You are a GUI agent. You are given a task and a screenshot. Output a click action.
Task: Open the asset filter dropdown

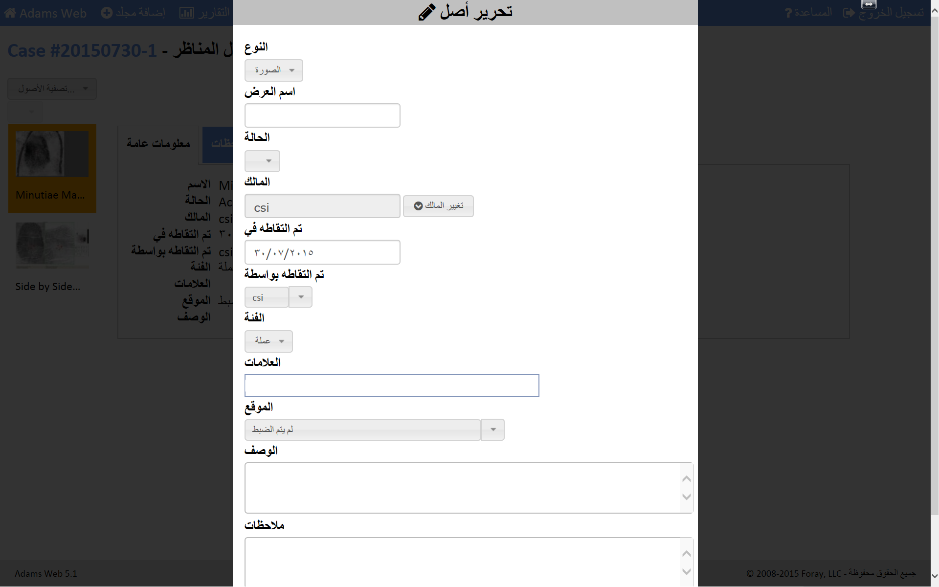52,89
